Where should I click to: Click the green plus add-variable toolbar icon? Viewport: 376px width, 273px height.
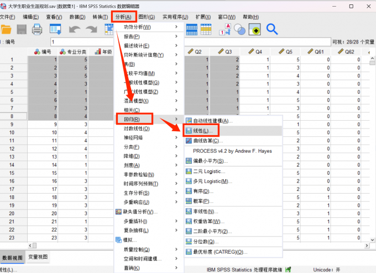click(x=255, y=29)
